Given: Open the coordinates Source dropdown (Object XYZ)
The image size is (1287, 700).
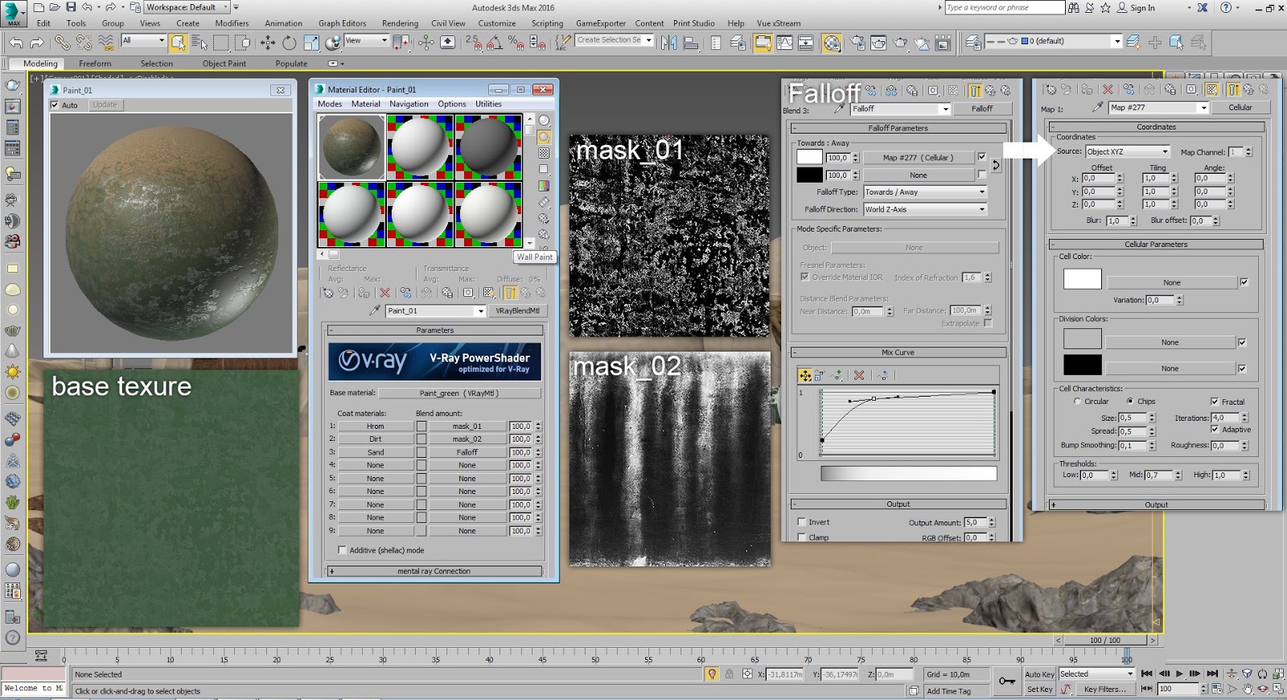Looking at the screenshot, I should tap(1128, 151).
